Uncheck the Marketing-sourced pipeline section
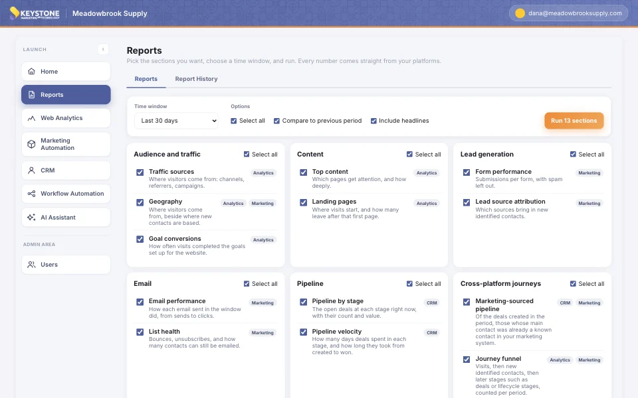The width and height of the screenshot is (638, 398). coord(467,302)
